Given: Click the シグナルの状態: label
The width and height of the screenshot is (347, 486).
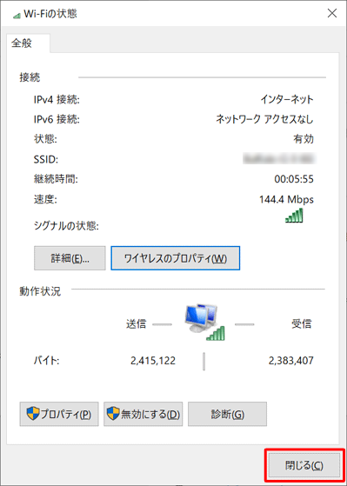Looking at the screenshot, I should click(x=66, y=226).
